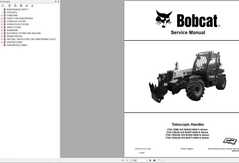Click the rightmost page-view icon in navigation bar
The image size is (239, 163).
pos(163,160)
